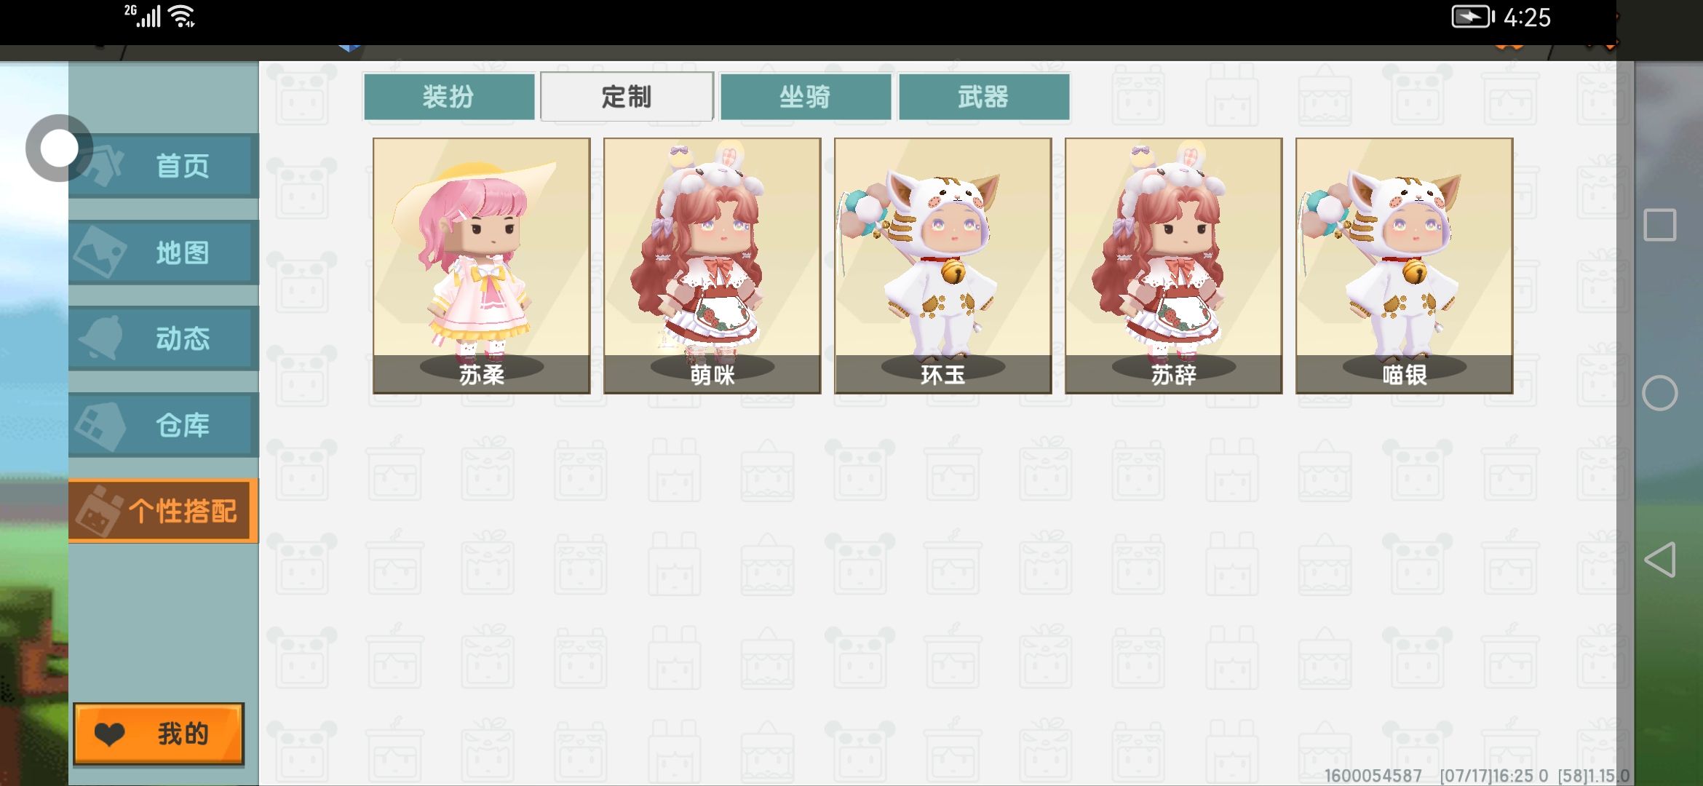Switch to the 装扮 tab

pyautogui.click(x=448, y=97)
